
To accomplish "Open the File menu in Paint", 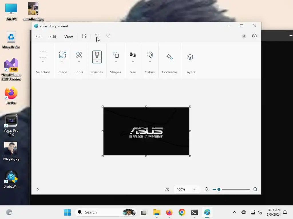I will pos(38,36).
